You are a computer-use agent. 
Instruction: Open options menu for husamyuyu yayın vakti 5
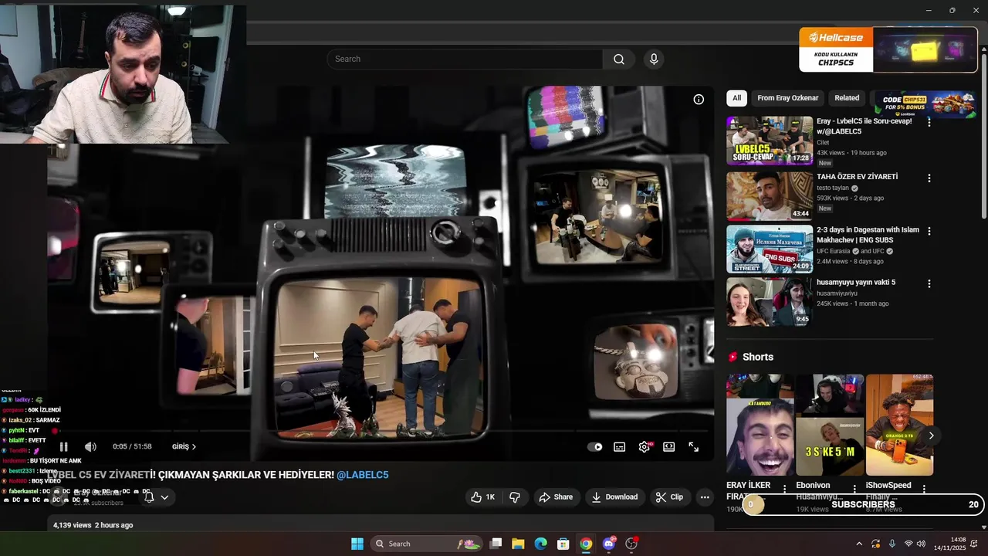[x=929, y=283]
